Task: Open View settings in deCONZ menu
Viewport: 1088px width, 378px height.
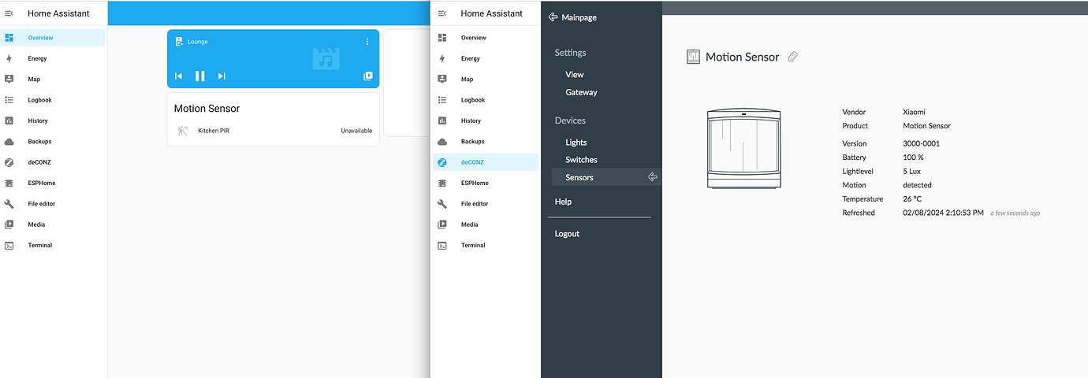Action: [x=575, y=74]
